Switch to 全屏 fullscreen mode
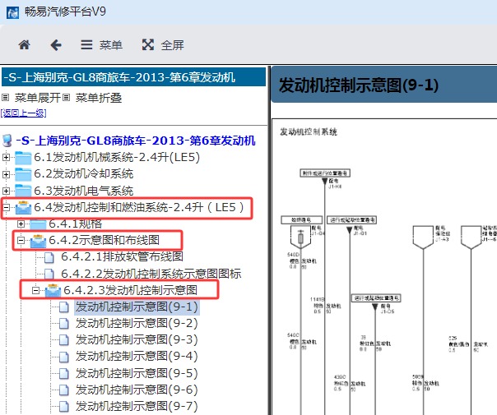Screen dimensions: 497x415 [163, 45]
